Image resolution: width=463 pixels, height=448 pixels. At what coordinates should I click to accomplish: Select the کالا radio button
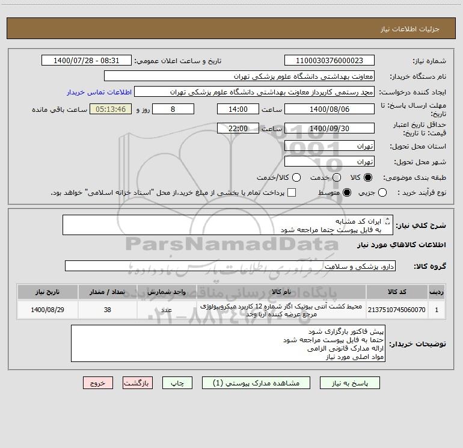click(368, 177)
